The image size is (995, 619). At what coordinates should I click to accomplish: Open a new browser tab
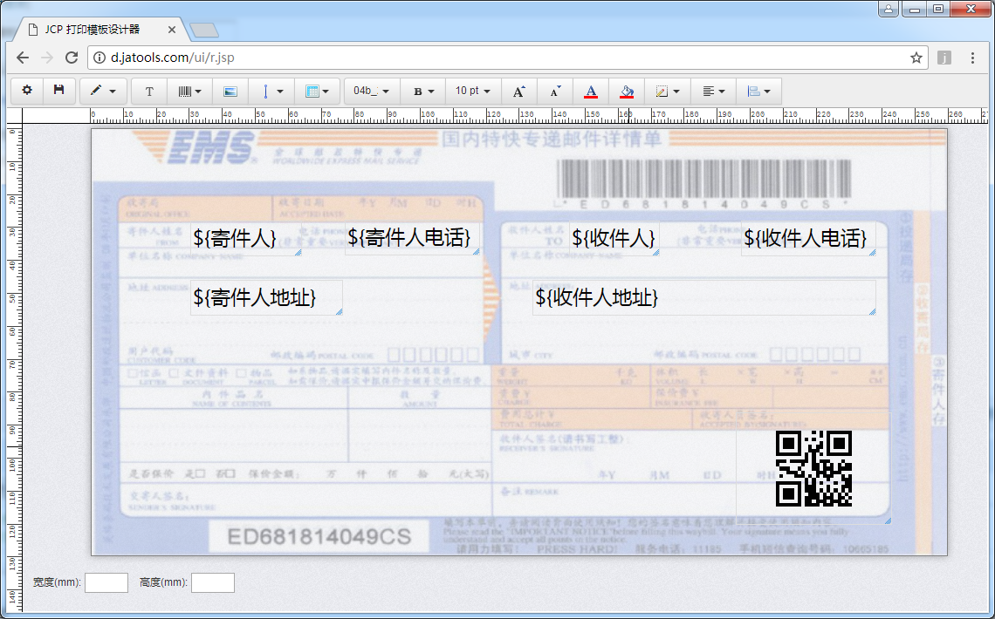[x=204, y=30]
